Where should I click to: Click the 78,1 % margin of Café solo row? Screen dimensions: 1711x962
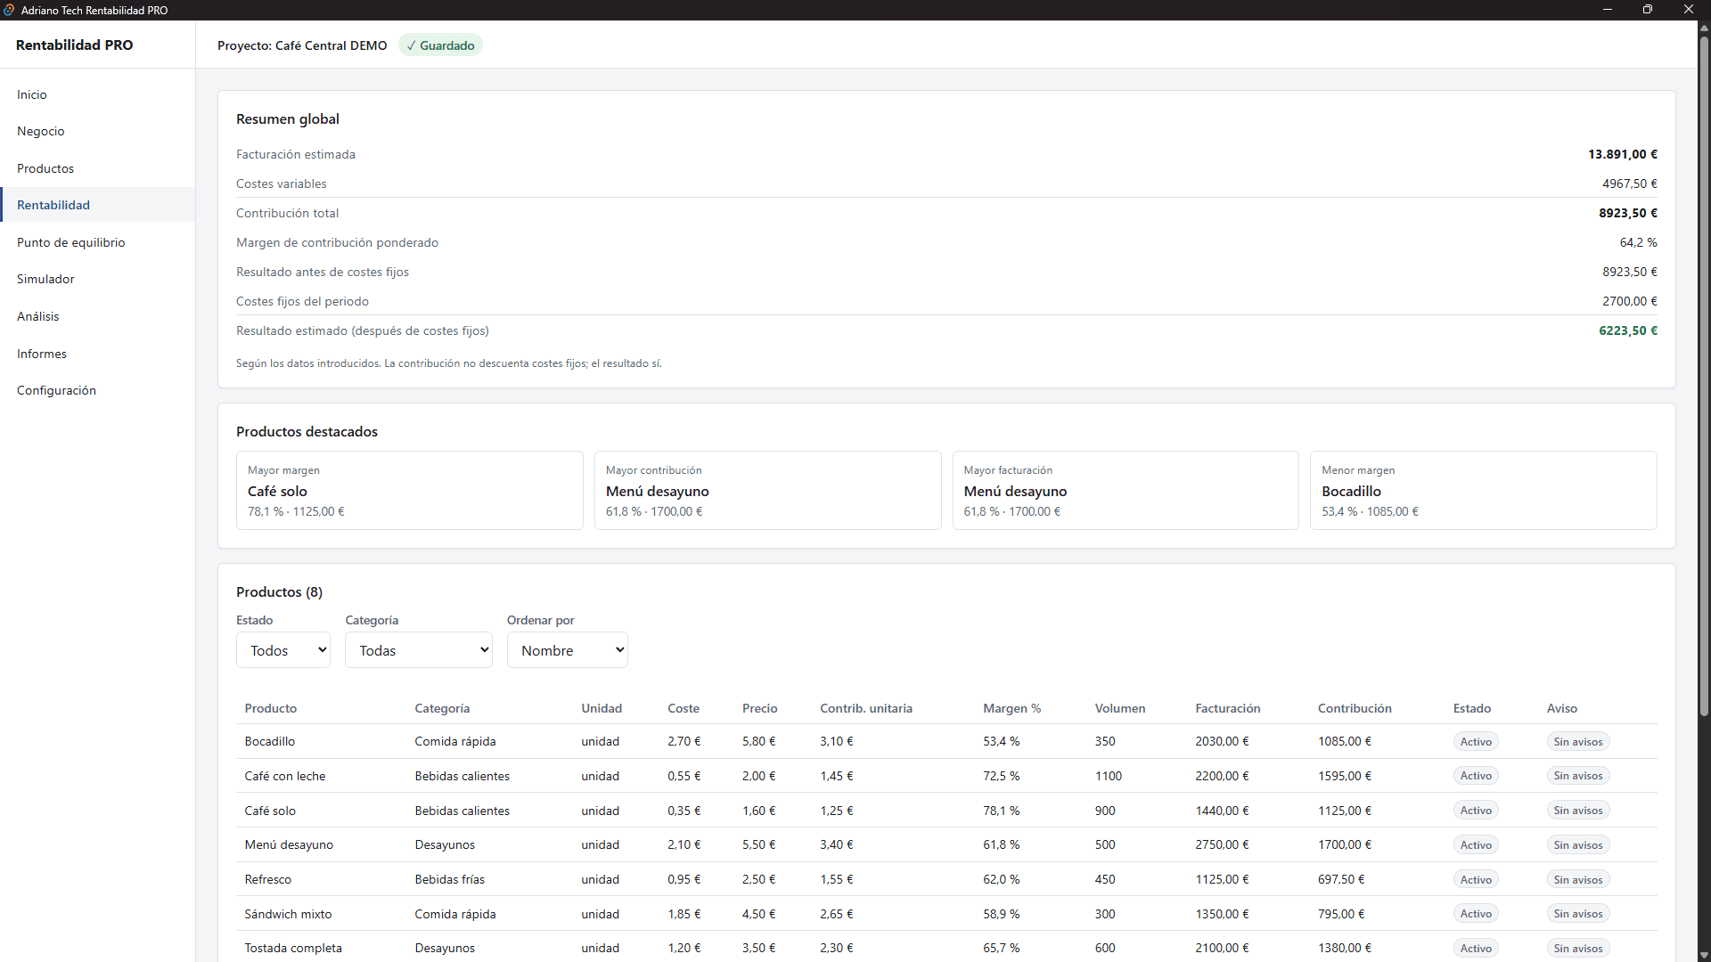(x=1002, y=811)
